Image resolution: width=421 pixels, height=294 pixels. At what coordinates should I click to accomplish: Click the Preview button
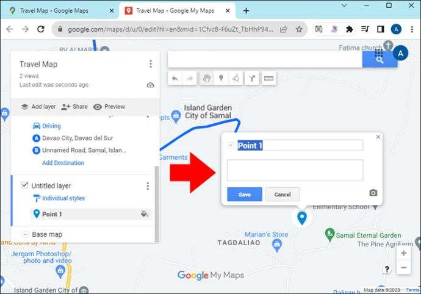coord(109,107)
